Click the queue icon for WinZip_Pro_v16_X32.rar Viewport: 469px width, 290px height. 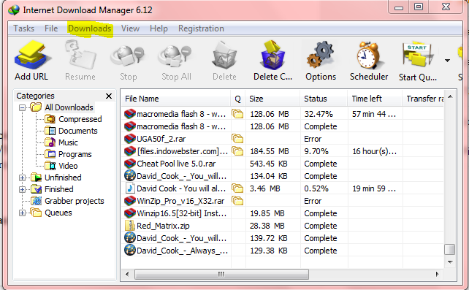237,201
